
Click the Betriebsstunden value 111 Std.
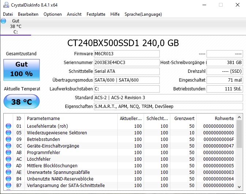pos(225,89)
